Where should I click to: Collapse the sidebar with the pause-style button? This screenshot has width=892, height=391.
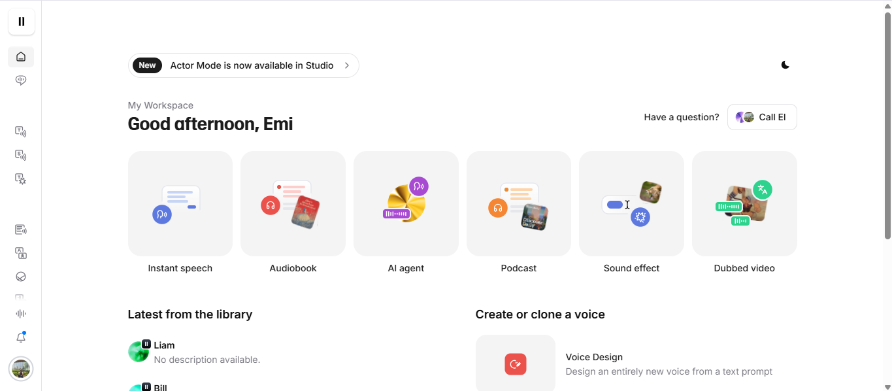21,22
